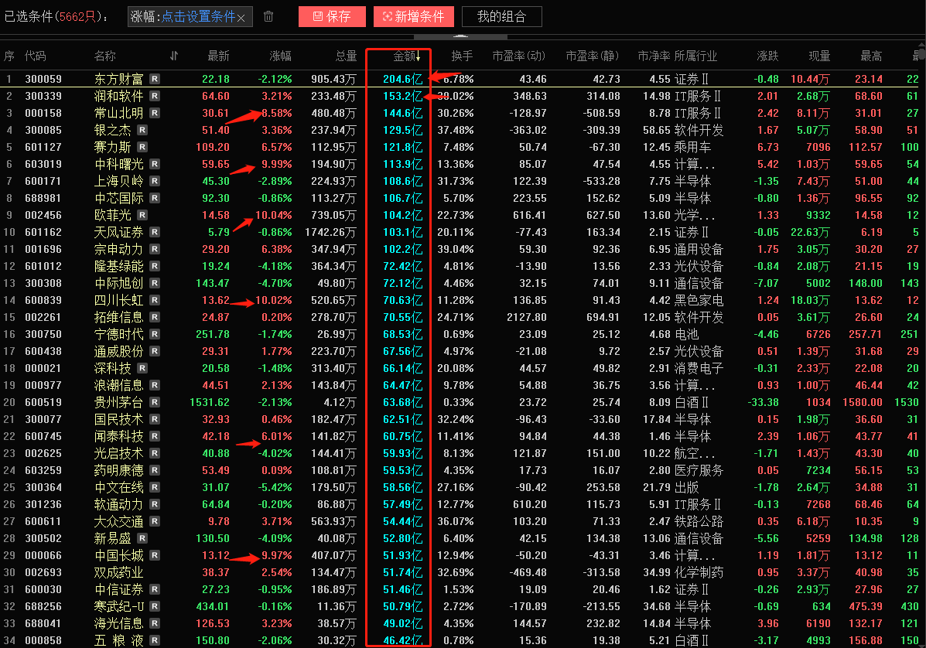
Task: Sort by 市盈率(动) column header
Action: 518,56
